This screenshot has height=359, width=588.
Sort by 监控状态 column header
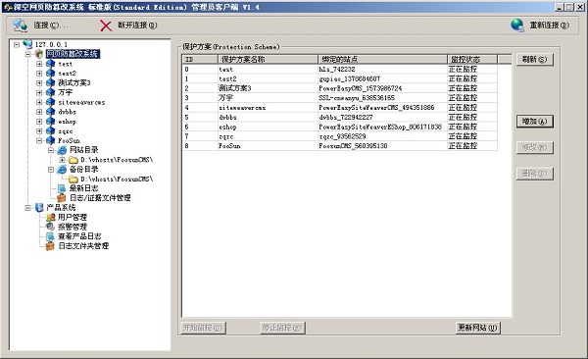[x=472, y=59]
